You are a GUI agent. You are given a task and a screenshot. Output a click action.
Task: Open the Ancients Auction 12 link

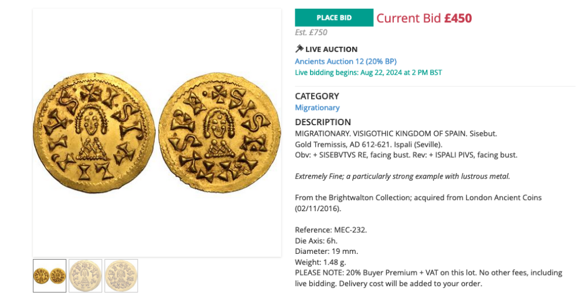(346, 61)
